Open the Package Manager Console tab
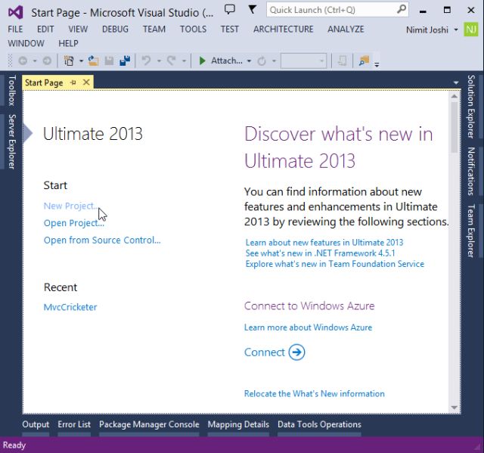This screenshot has width=484, height=453. [x=149, y=424]
